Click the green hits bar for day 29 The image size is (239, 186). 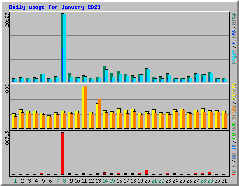click(209, 77)
